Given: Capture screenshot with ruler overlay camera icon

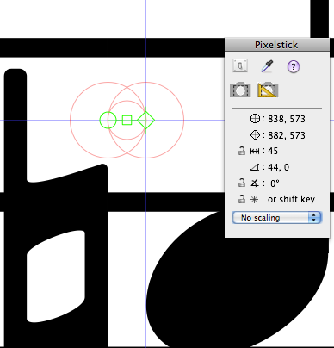Looking at the screenshot, I should 268,90.
